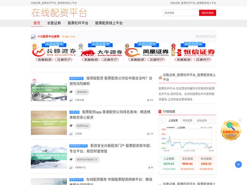Open article title 值得投配资 股票配资公司在中国合法吗
This screenshot has height=185, width=247.
pyautogui.click(x=111, y=81)
